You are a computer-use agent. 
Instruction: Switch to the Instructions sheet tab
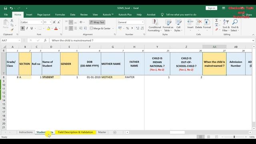point(26,132)
